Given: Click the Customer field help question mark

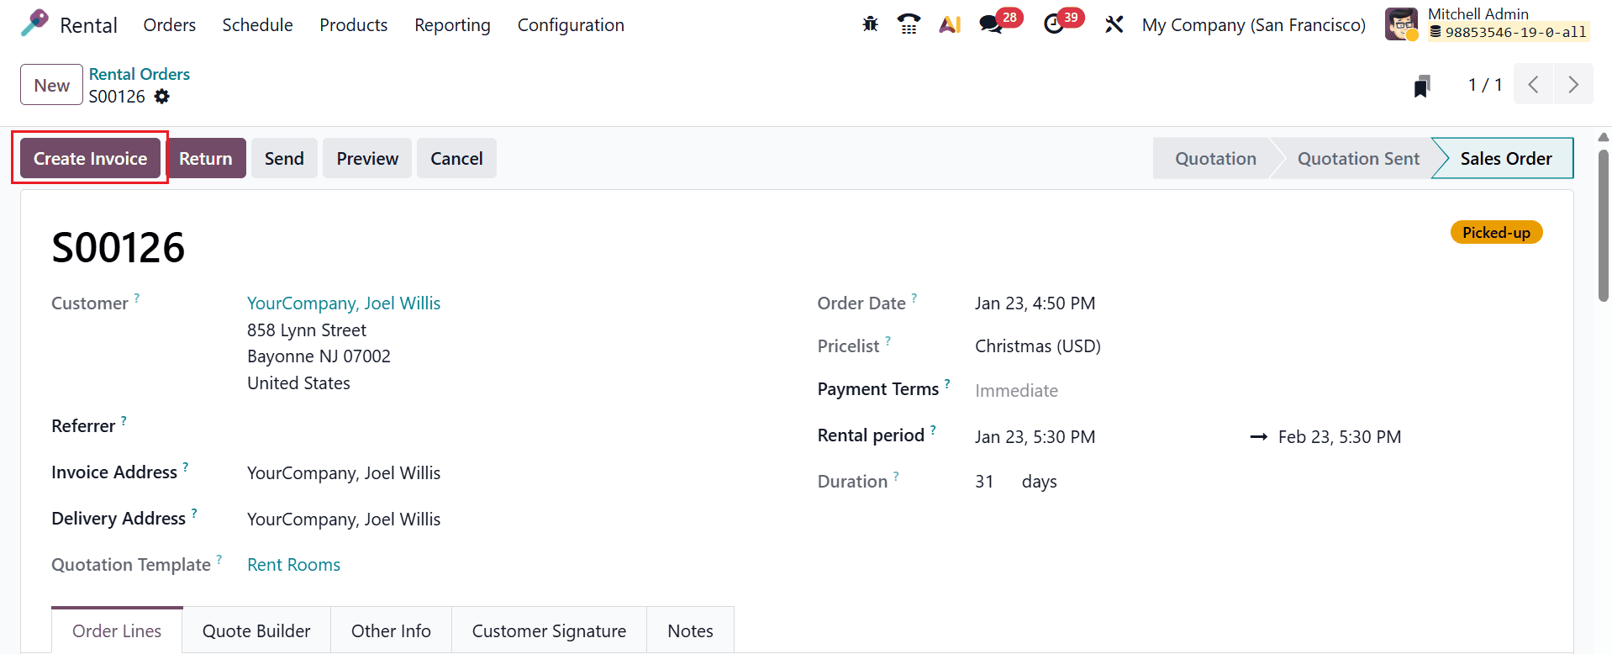Looking at the screenshot, I should click(137, 298).
